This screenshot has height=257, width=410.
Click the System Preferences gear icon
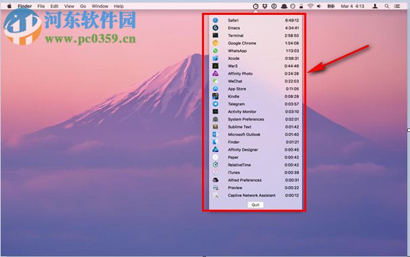(x=216, y=119)
